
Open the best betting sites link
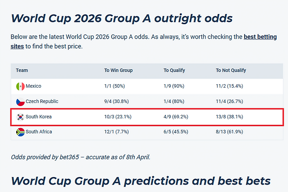coord(260,37)
